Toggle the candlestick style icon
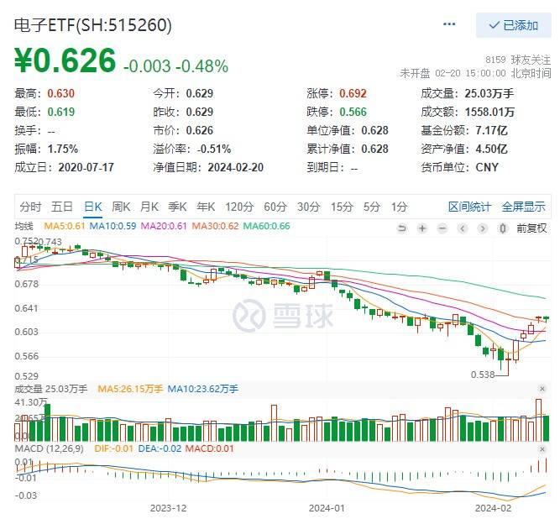Screen dimensions: 560x519 [503, 228]
